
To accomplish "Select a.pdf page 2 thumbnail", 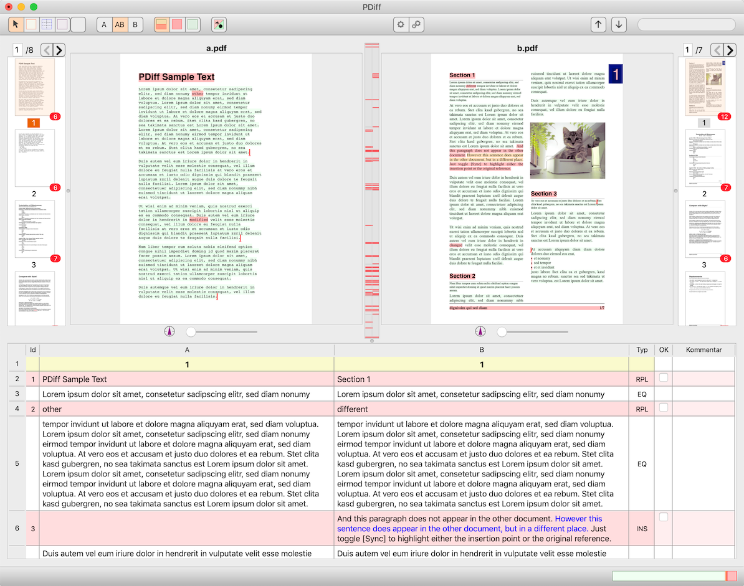I will [x=35, y=158].
